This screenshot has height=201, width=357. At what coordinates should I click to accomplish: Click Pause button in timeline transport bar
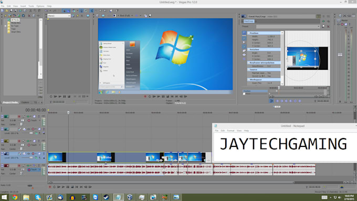click(x=68, y=187)
